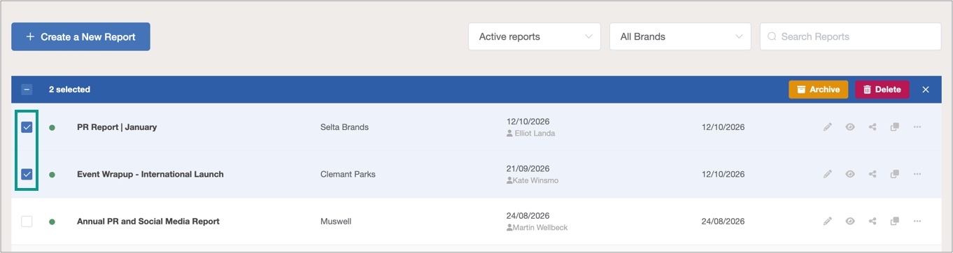This screenshot has height=253, width=953.
Task: Duplicate Event Wrapup - International Launch report
Action: point(894,174)
